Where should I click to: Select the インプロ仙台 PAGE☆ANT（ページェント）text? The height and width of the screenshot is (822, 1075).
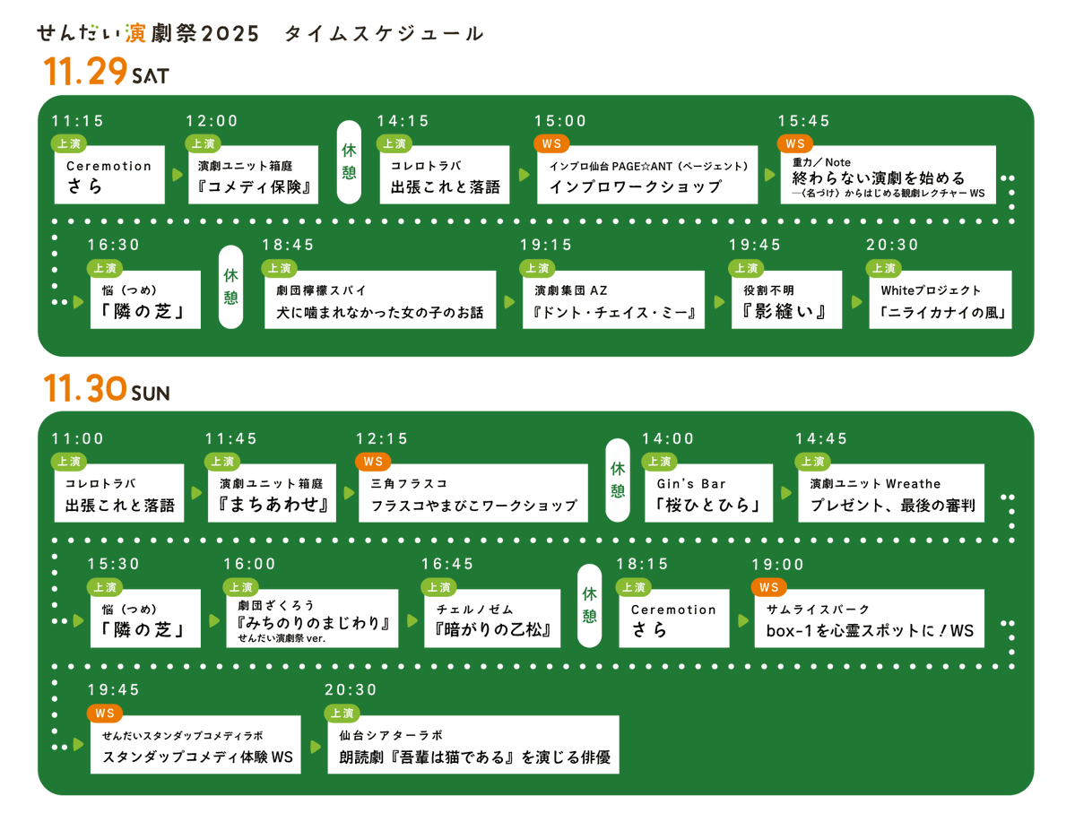coord(648,166)
